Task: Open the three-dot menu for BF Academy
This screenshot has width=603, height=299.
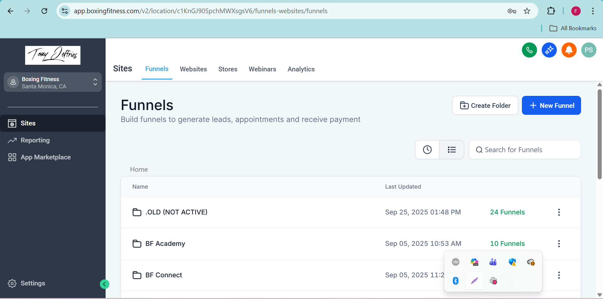Action: [x=559, y=244]
